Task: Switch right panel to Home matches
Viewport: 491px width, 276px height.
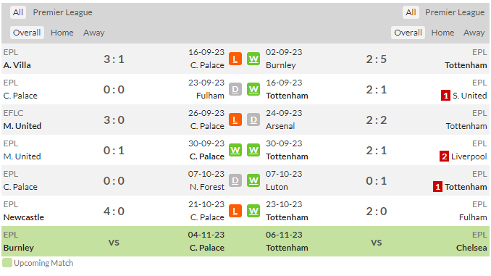Action: coord(442,33)
